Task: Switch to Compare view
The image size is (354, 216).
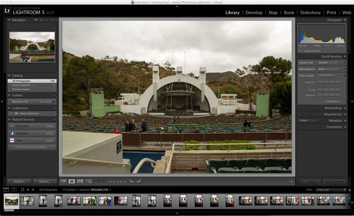Action: 80,181
